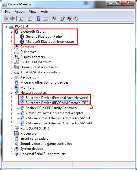Expand the Disk drives category

(x=12, y=52)
